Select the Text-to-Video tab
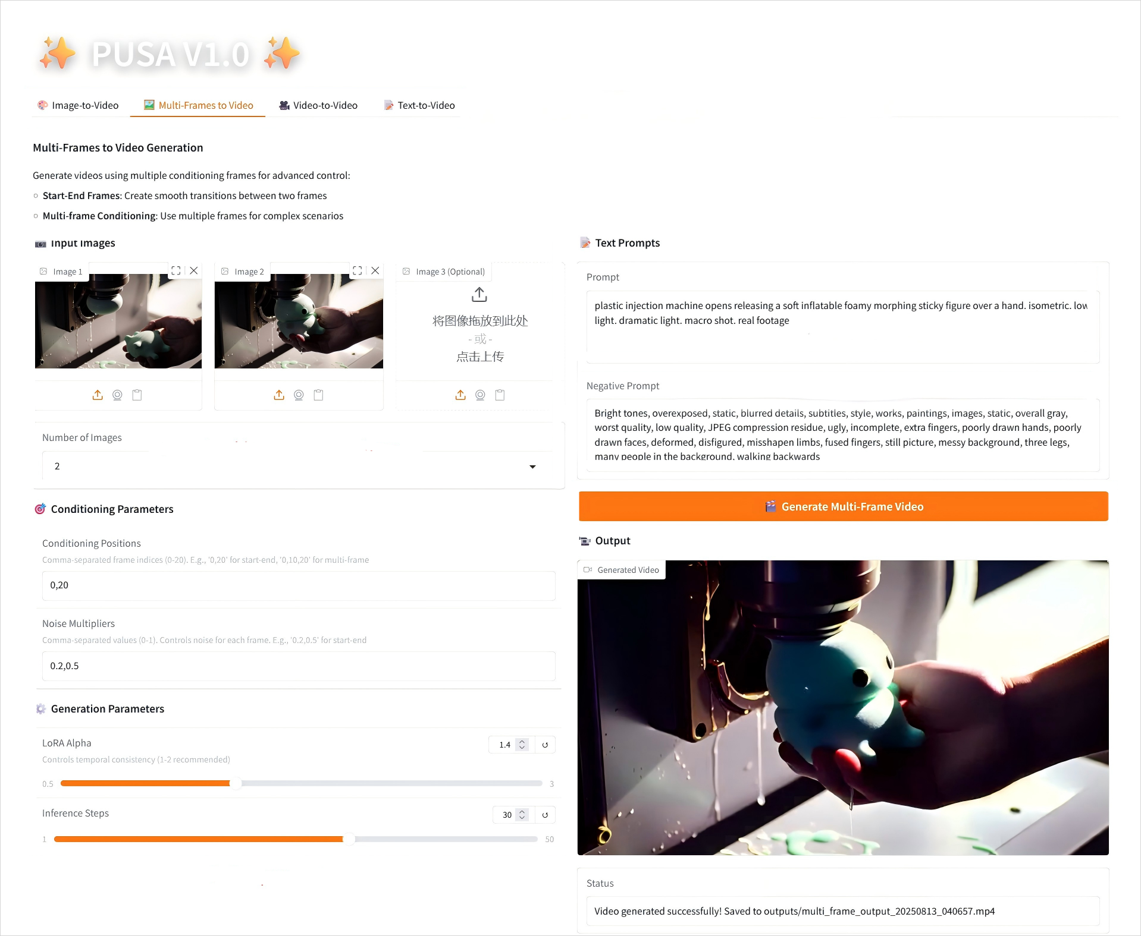 419,105
